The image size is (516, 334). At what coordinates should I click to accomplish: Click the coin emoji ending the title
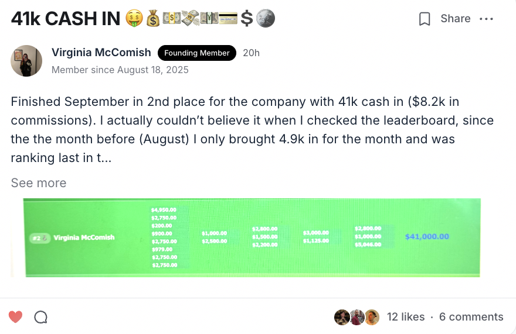tap(266, 18)
